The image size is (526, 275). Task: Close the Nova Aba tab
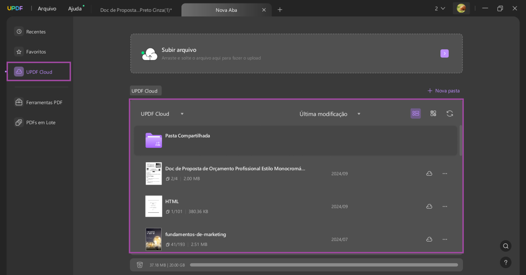(264, 10)
